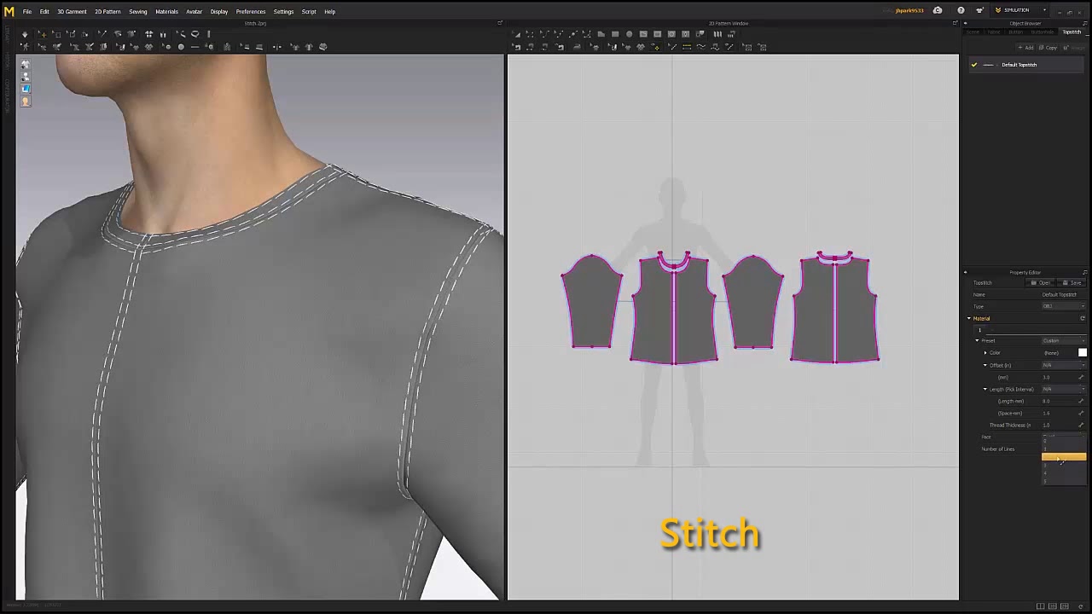
Task: Open the Length Pick Interval N/A dropdown
Action: [x=1063, y=389]
